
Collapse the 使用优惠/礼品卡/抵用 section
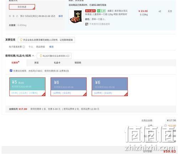pos(33,56)
